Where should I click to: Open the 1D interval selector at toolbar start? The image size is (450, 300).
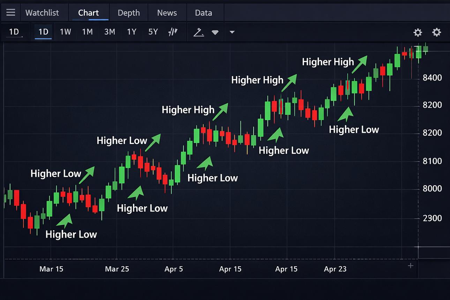[x=14, y=32]
